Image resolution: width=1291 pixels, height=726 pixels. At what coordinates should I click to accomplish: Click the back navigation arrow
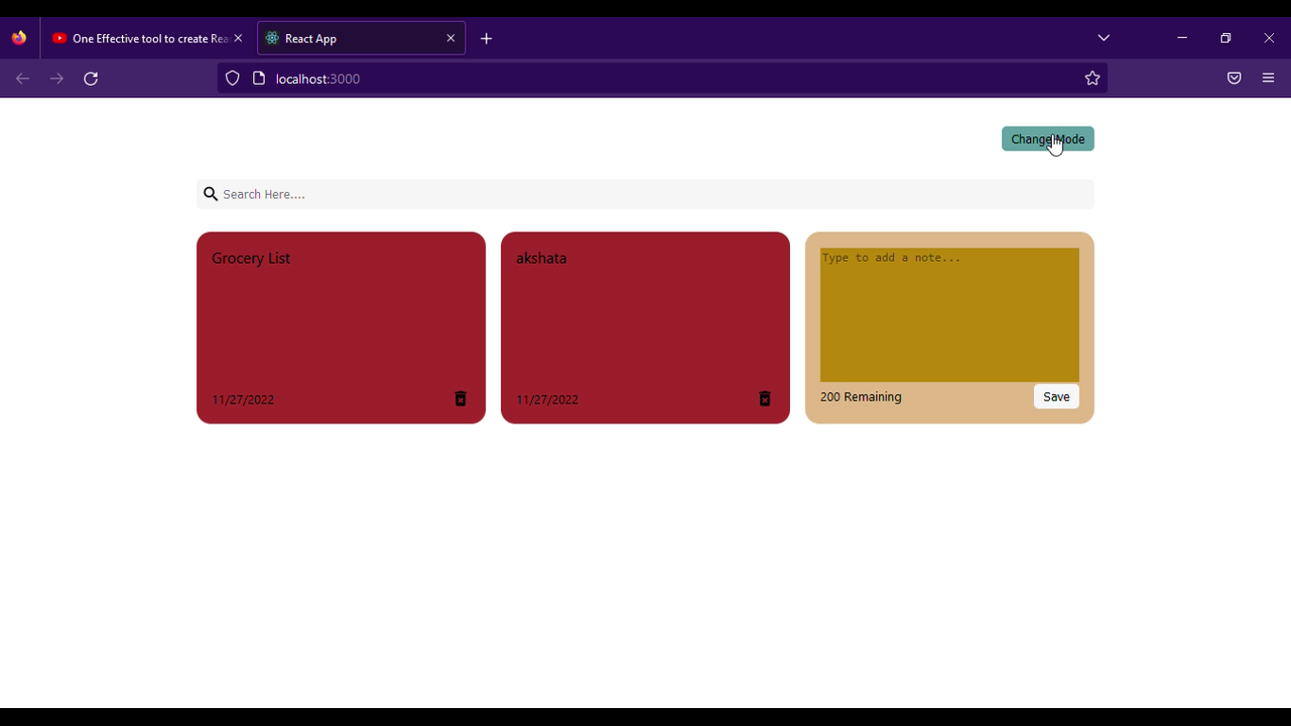click(22, 78)
